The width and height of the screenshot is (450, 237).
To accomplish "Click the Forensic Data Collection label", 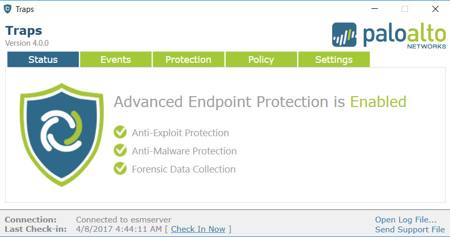I will click(x=183, y=169).
